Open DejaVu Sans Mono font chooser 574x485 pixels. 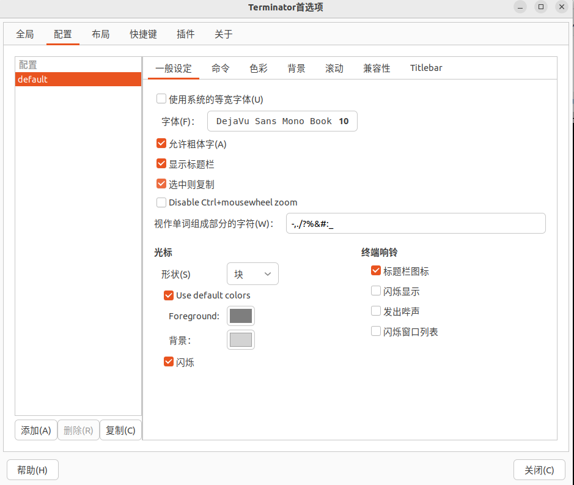coord(282,121)
